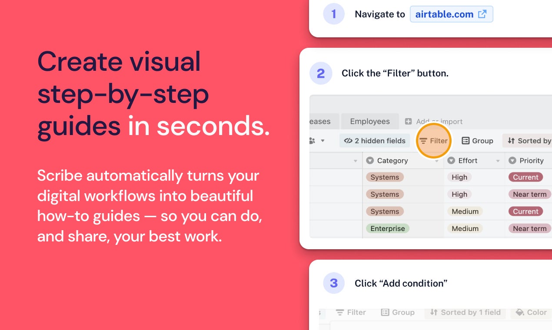Switch to the Employees tab

(370, 122)
